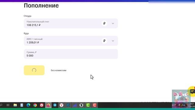This screenshot has height=110, width=195.
Task: Focus the Сумма amount input field
Action: pyautogui.click(x=71, y=54)
